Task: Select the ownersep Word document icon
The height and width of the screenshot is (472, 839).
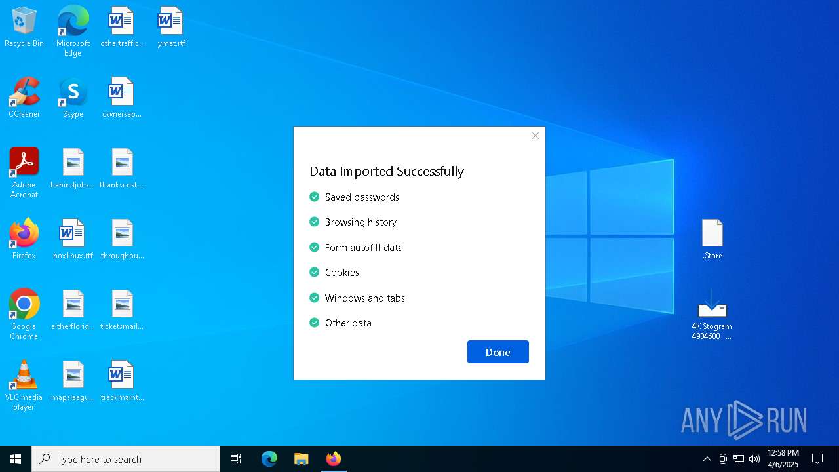Action: coord(122,98)
